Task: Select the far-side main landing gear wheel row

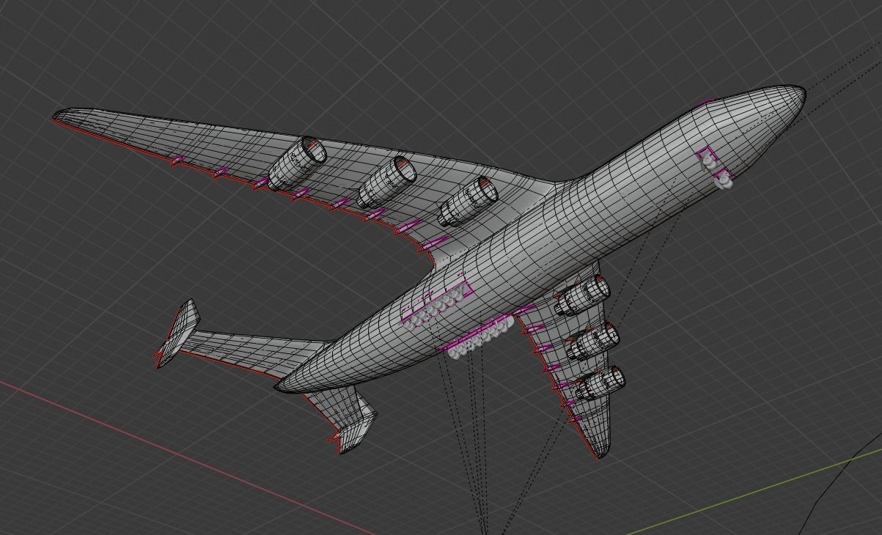Action: tap(437, 306)
